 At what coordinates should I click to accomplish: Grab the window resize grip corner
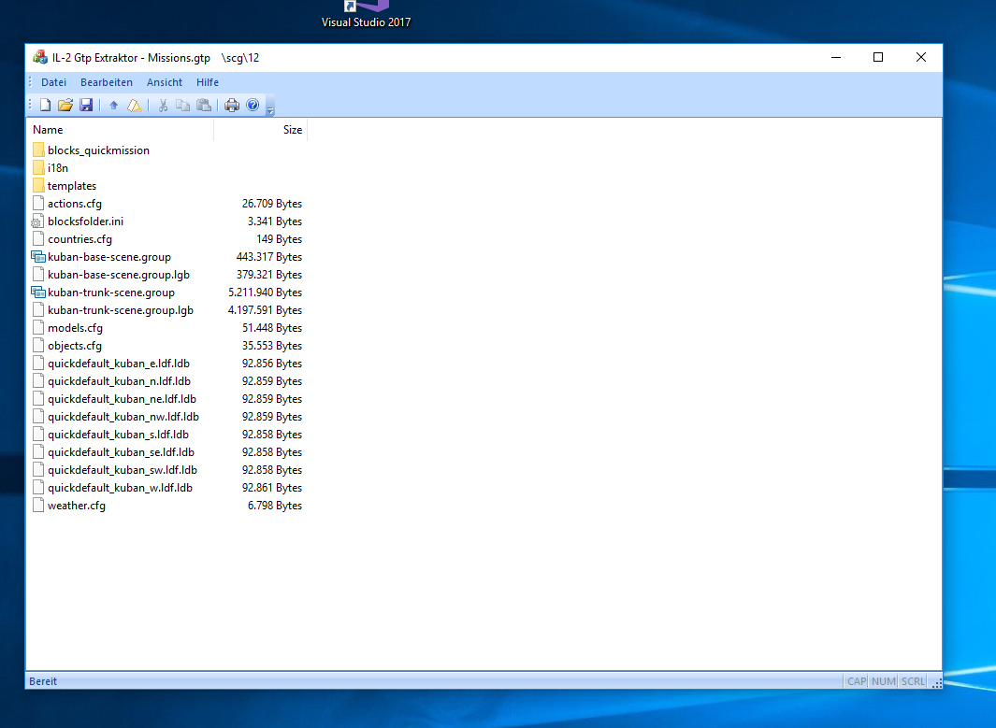click(x=936, y=683)
